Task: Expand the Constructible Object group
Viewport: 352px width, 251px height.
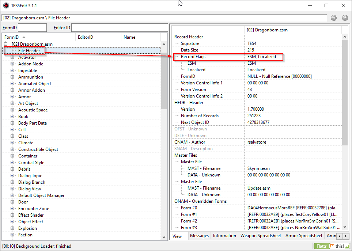Action: 12,149
